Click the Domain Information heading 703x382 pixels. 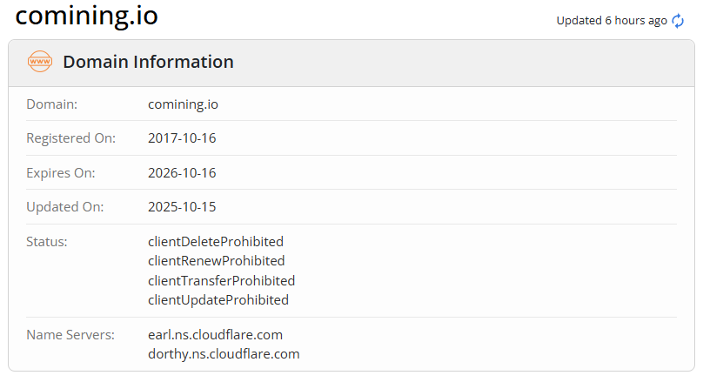click(148, 62)
